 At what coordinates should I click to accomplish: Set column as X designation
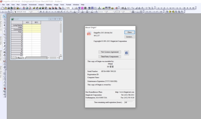tap(158, 8)
